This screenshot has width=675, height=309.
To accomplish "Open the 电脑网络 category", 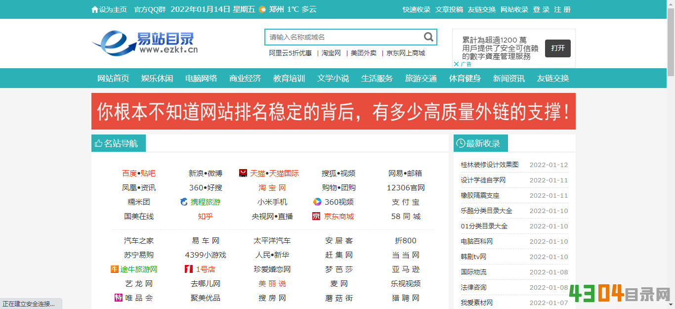I will coord(201,78).
